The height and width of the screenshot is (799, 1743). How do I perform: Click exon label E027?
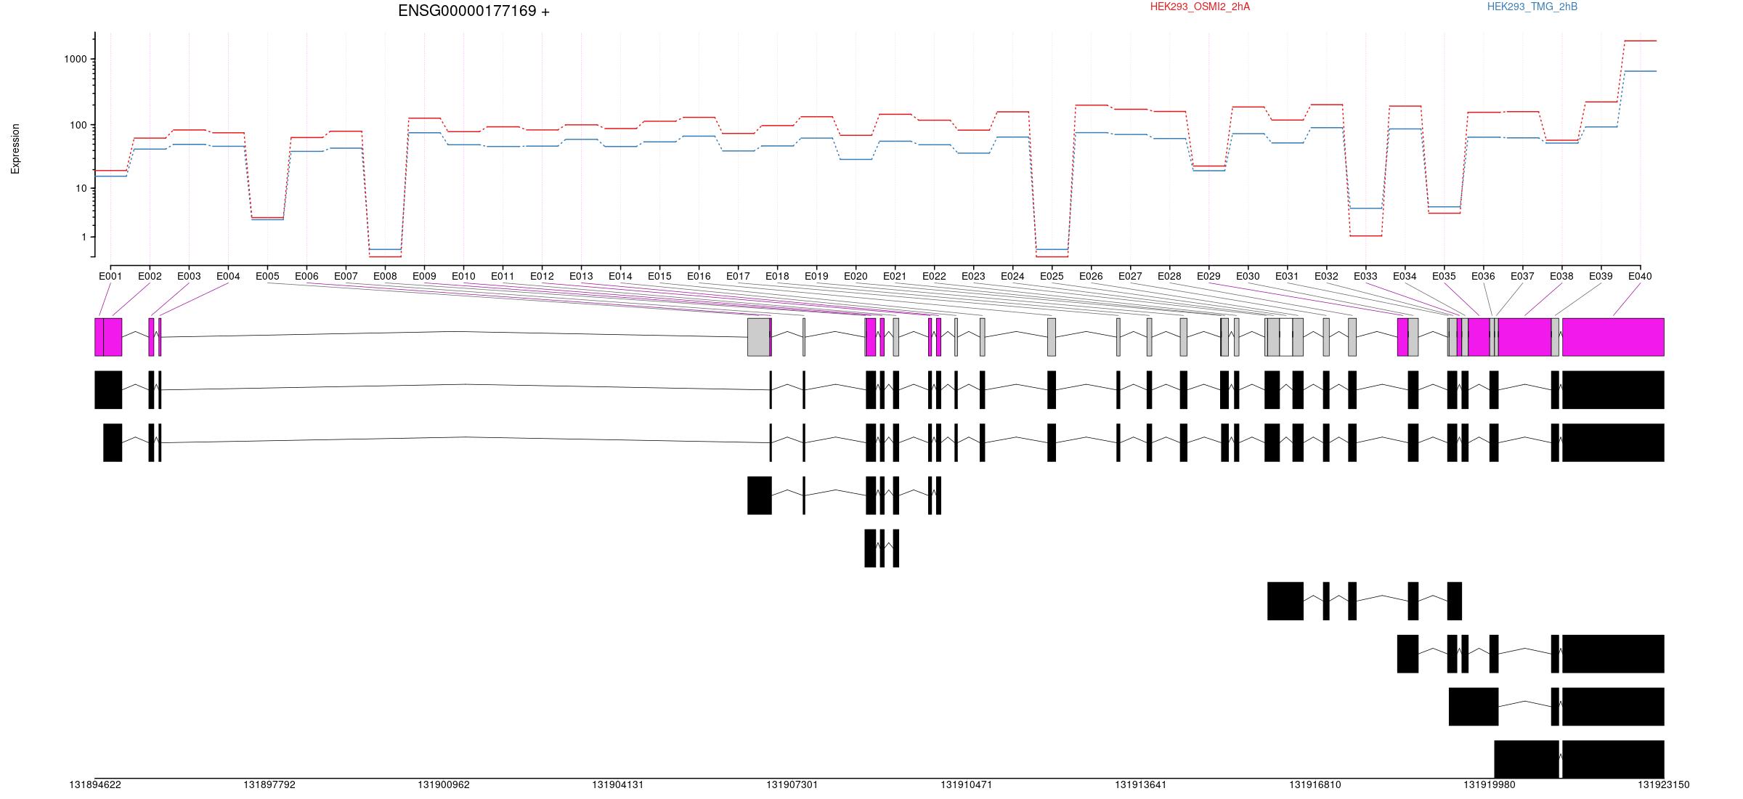point(1130,276)
